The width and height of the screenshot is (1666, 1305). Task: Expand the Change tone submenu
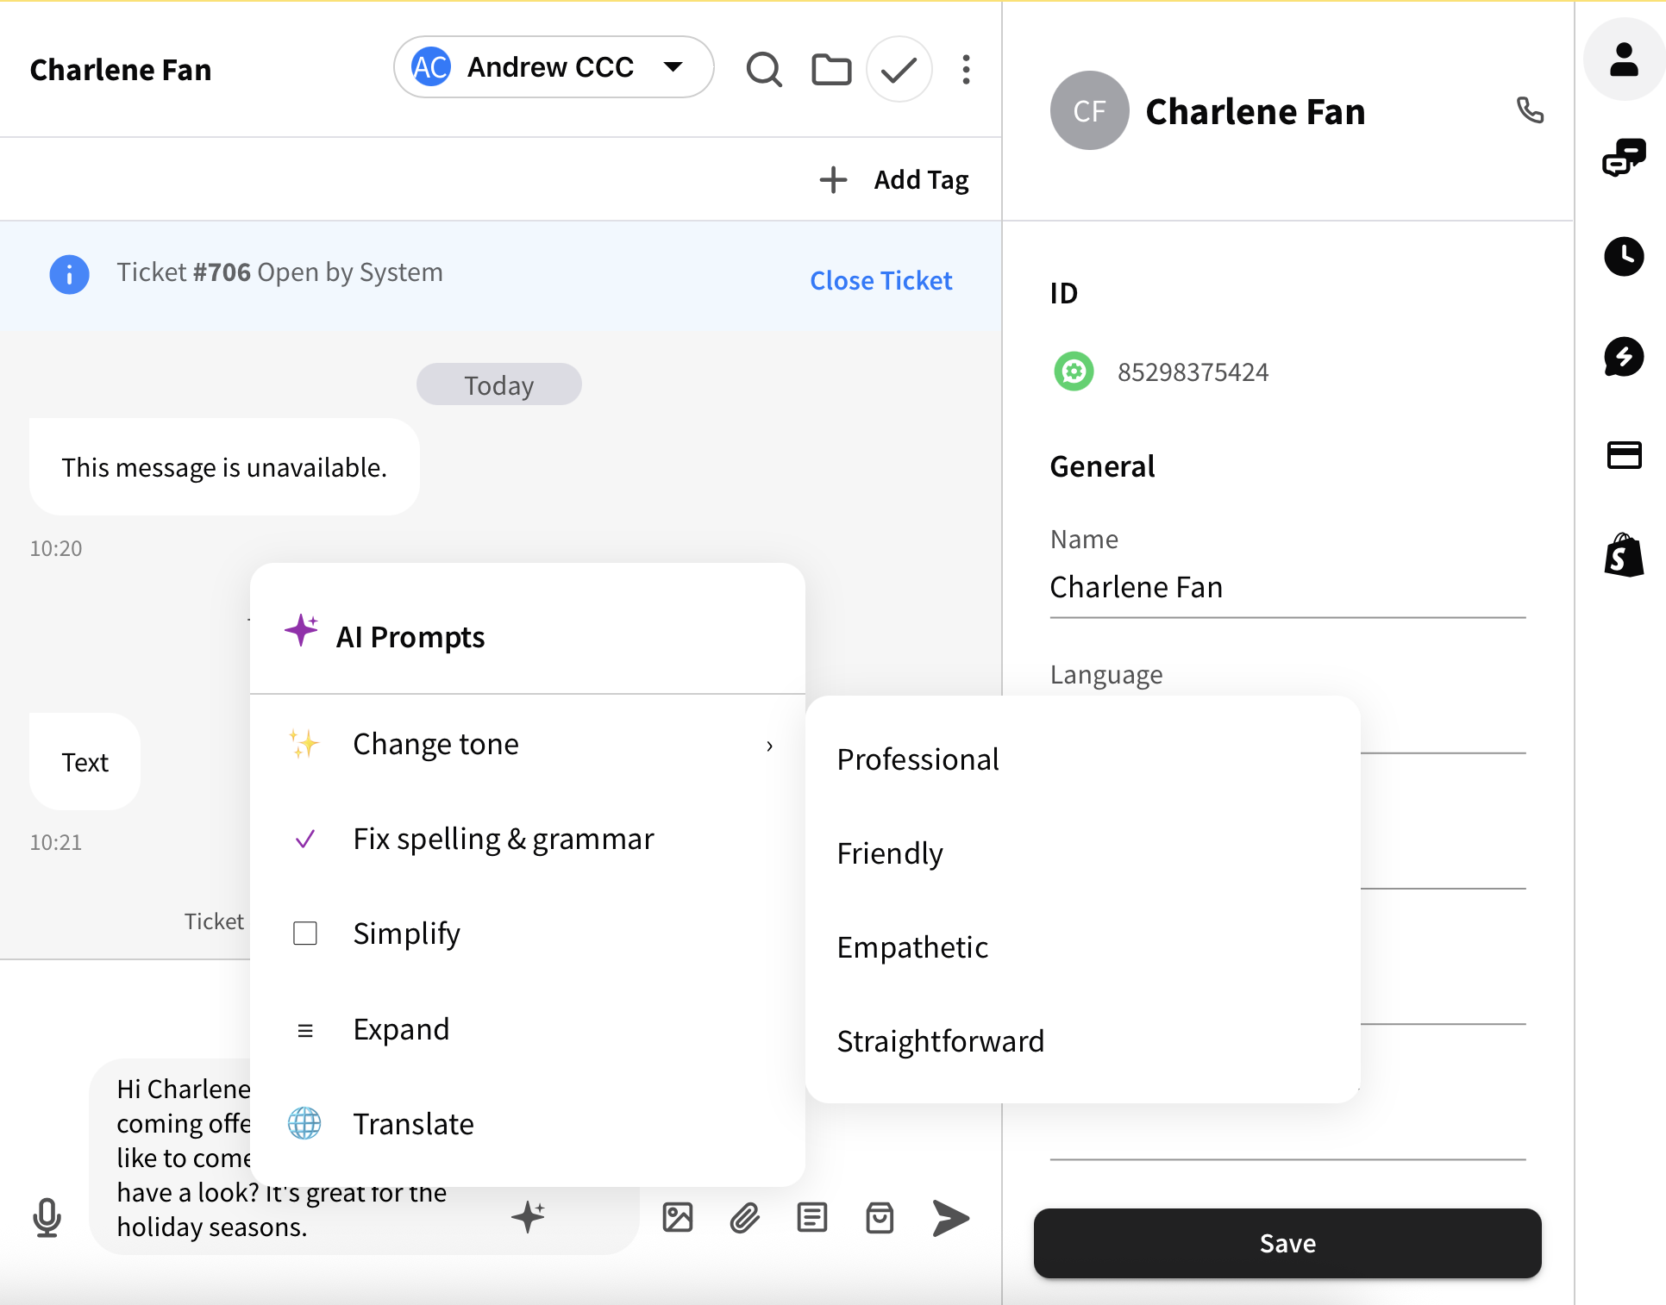pos(436,744)
